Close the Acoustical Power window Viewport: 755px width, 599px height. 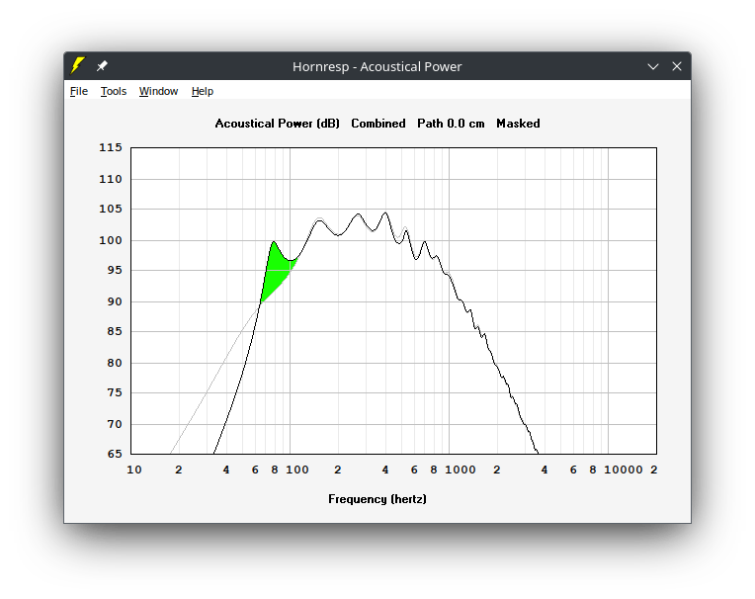677,66
